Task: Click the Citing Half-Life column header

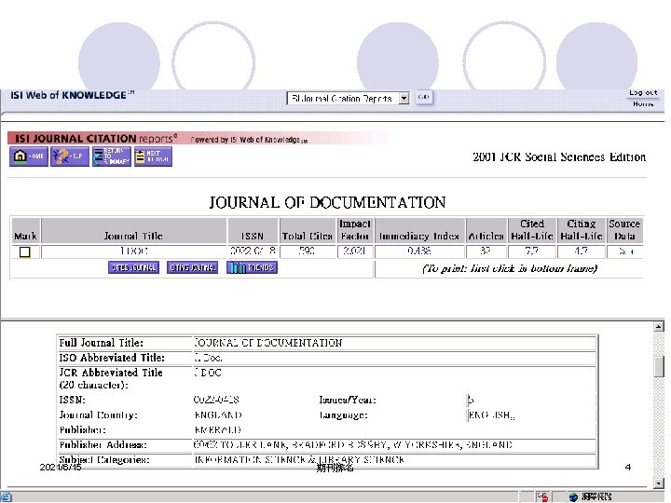Action: coord(582,230)
